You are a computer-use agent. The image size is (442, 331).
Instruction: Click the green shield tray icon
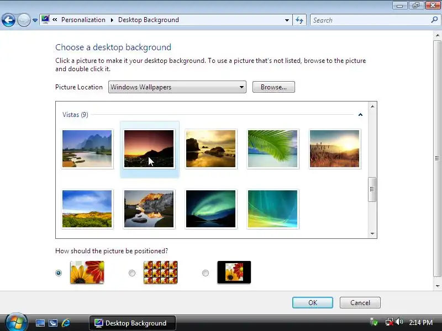click(374, 322)
